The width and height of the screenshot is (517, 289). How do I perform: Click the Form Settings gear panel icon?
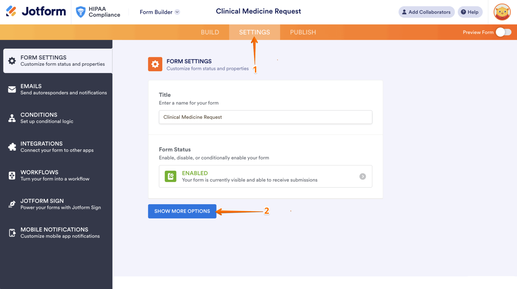[155, 64]
